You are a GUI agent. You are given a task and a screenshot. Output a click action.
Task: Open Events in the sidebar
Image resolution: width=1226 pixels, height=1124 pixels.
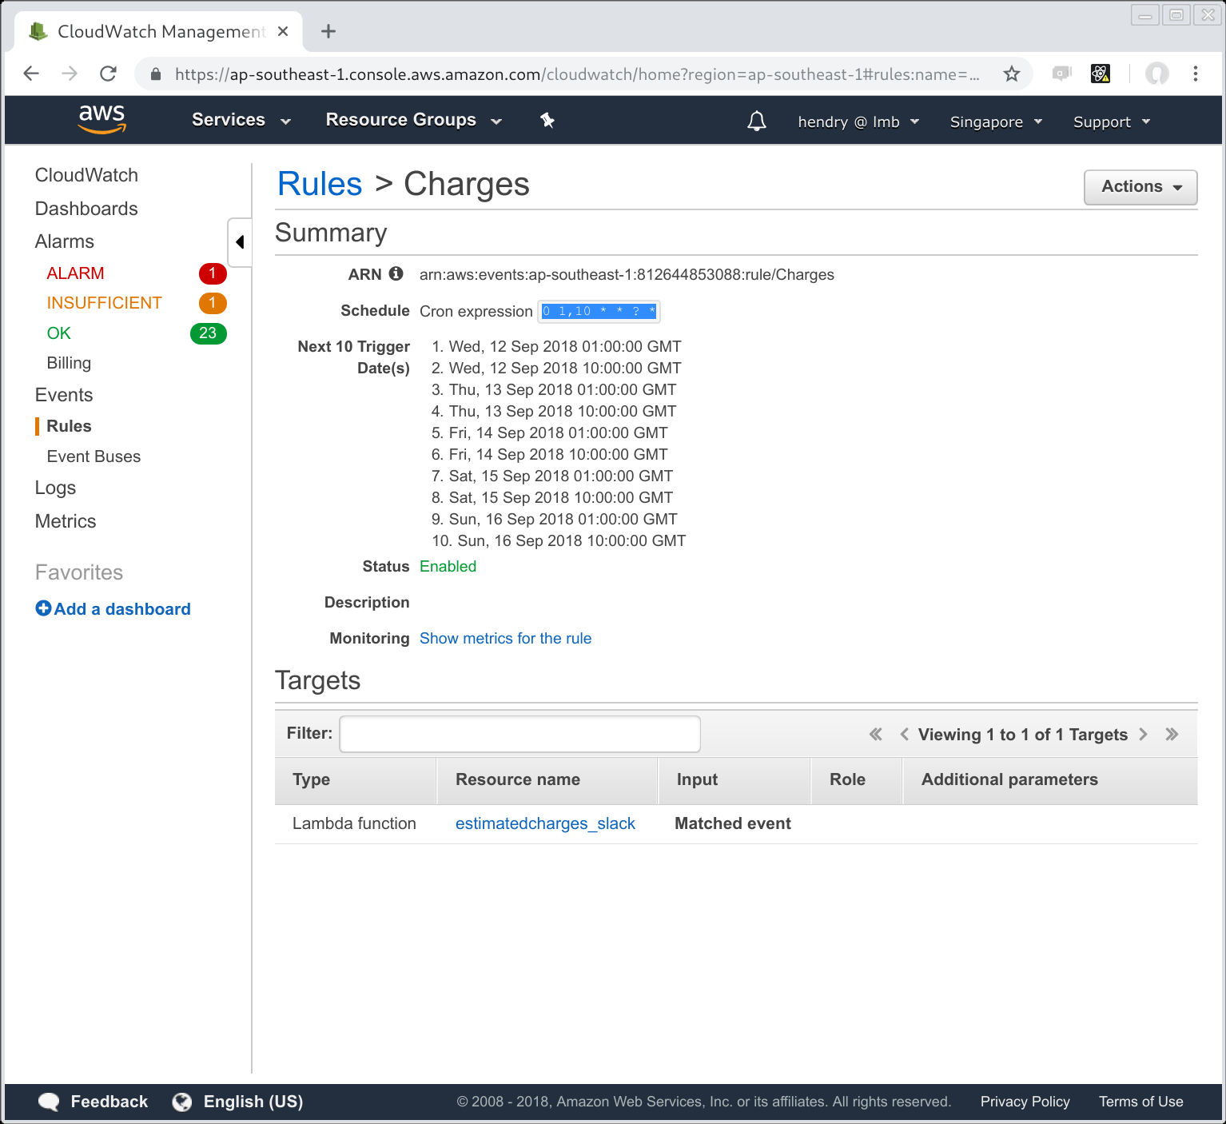[x=64, y=395]
